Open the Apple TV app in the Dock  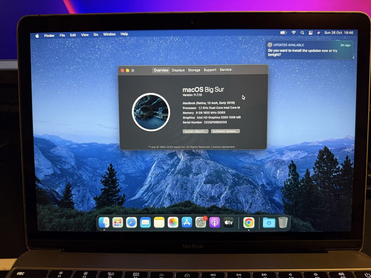pos(229,222)
